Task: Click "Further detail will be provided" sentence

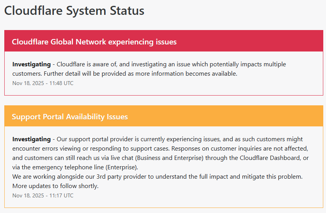Action: 86,73
